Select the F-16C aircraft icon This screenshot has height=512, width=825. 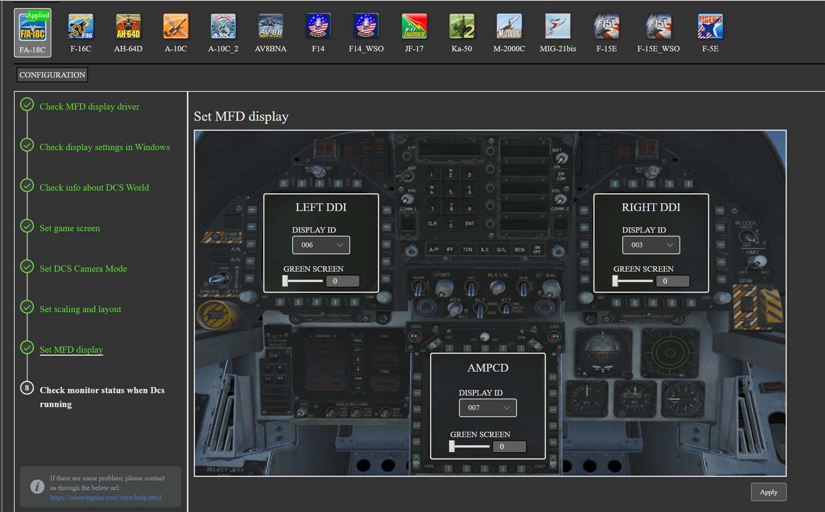[x=81, y=27]
